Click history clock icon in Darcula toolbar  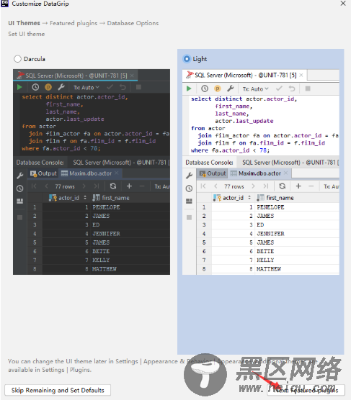35,87
